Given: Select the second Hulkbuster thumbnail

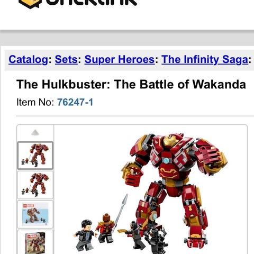Looking at the screenshot, I should coord(35,185).
